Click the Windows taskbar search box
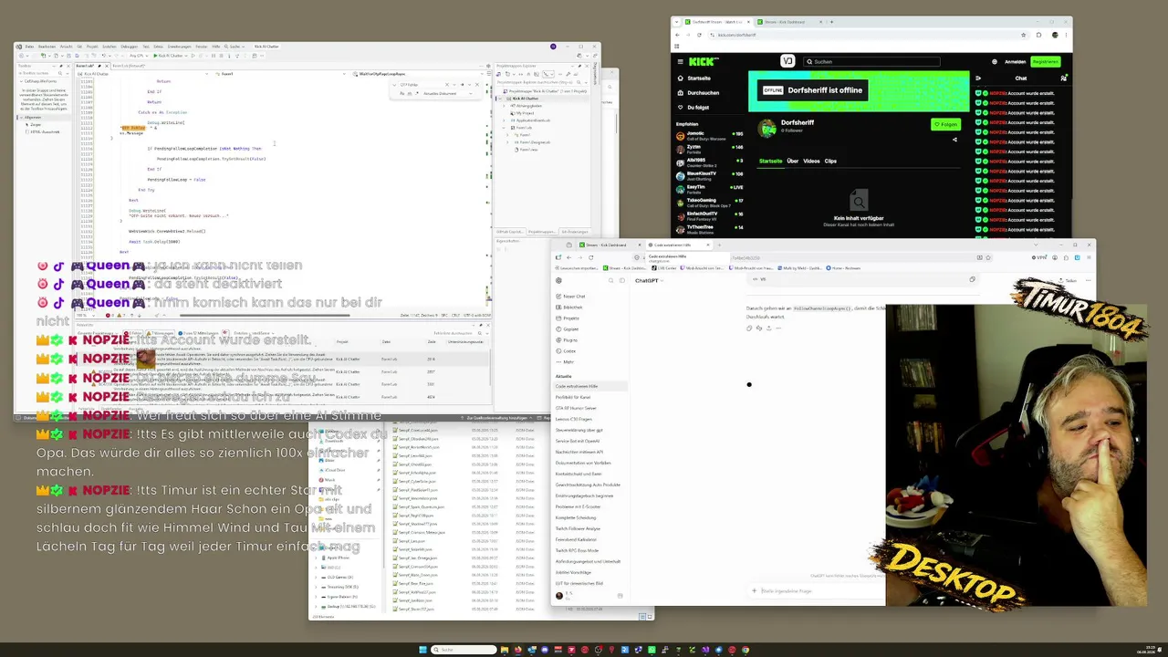 click(464, 650)
